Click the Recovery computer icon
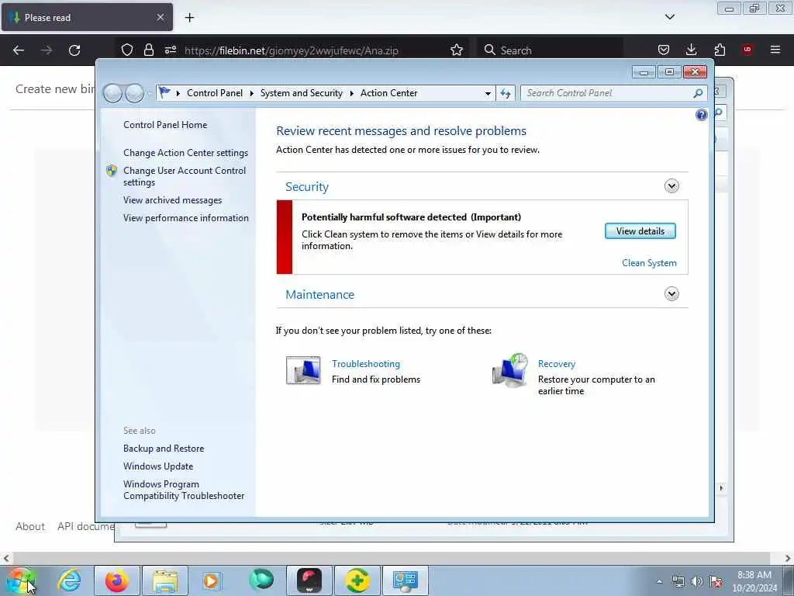The height and width of the screenshot is (596, 794). [510, 370]
